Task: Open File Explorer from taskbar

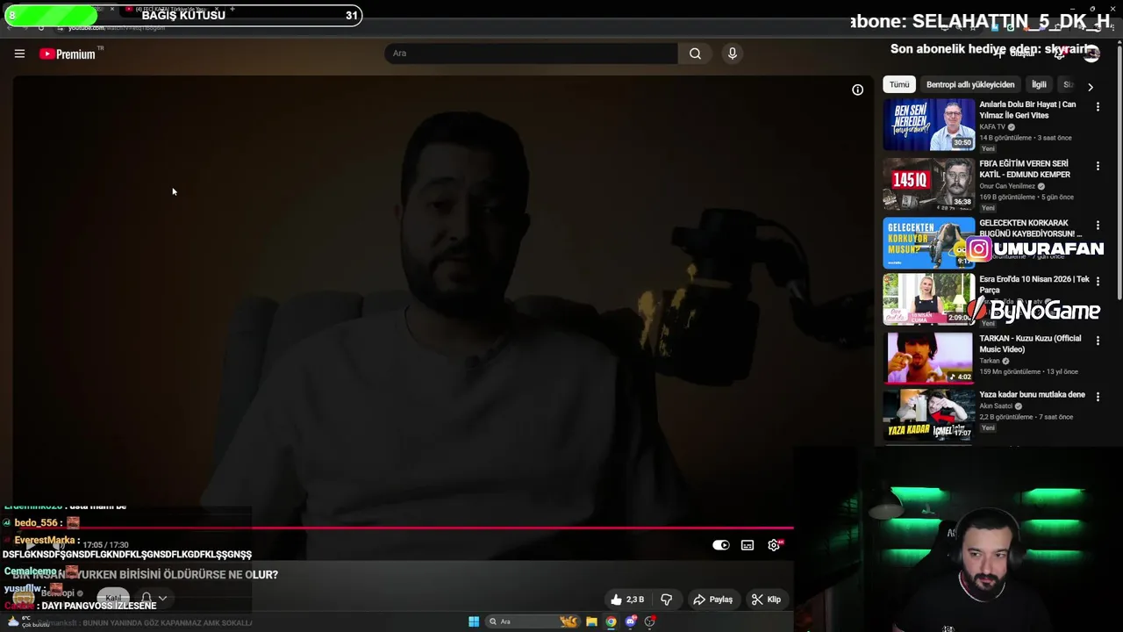Action: (591, 621)
